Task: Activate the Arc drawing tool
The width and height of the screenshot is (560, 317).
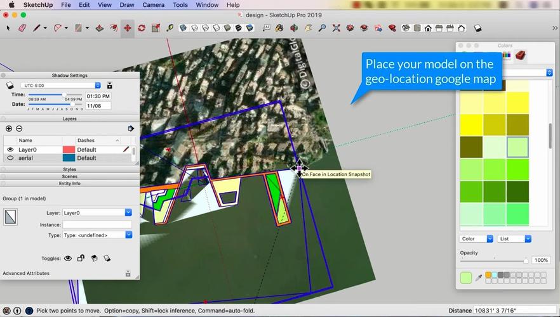Action: [58, 28]
